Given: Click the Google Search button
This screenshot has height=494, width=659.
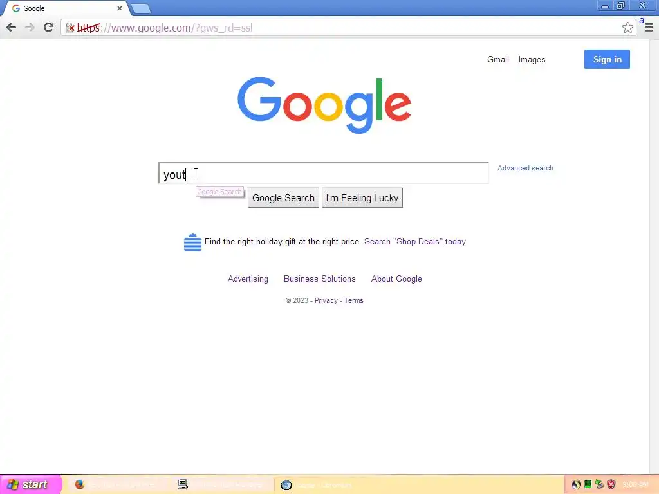Looking at the screenshot, I should tap(283, 198).
